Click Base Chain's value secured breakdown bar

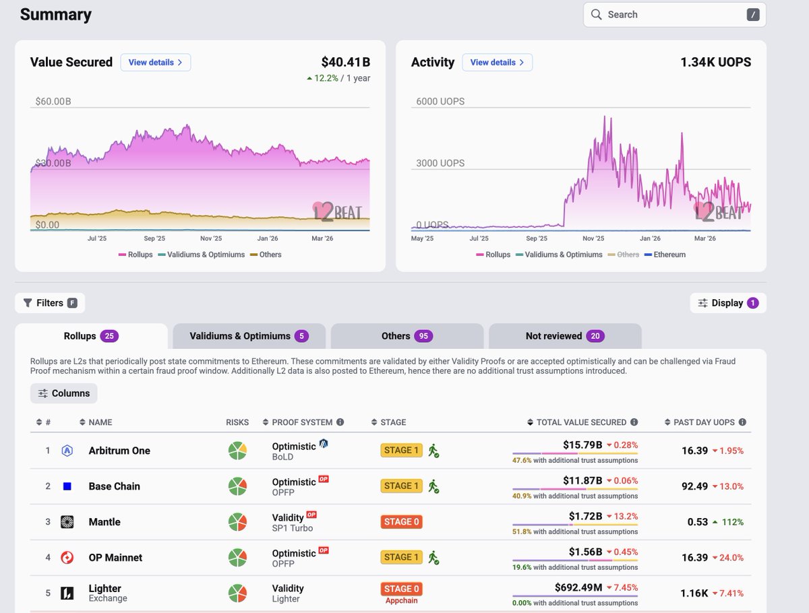point(574,489)
